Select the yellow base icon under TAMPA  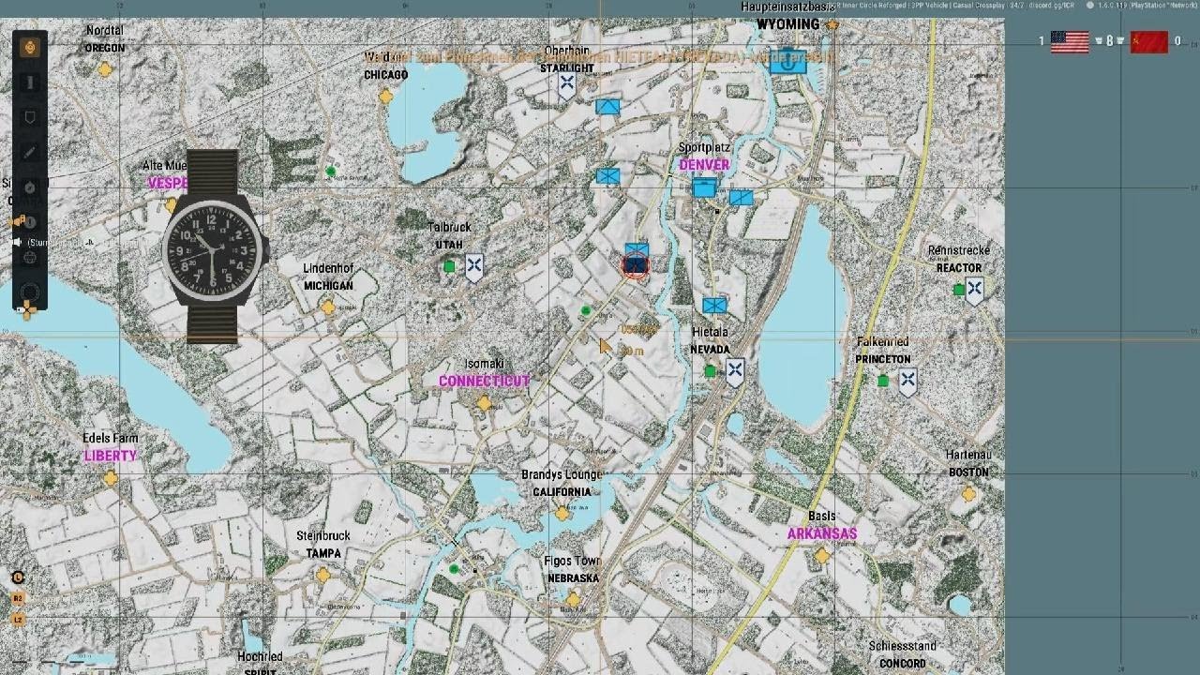[323, 575]
